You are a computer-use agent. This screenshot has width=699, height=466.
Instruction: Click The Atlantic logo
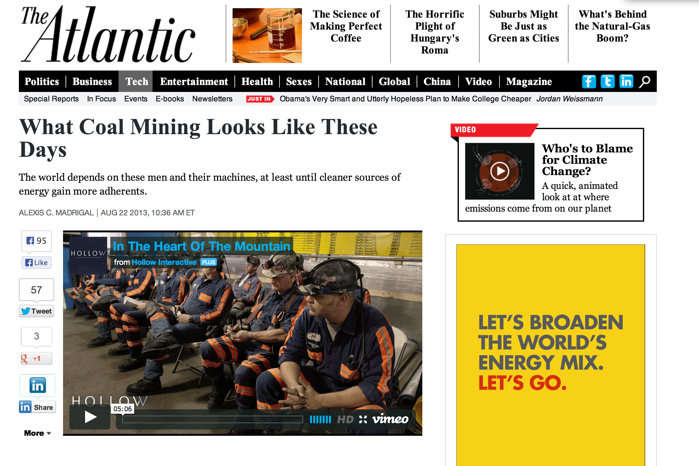(x=108, y=34)
